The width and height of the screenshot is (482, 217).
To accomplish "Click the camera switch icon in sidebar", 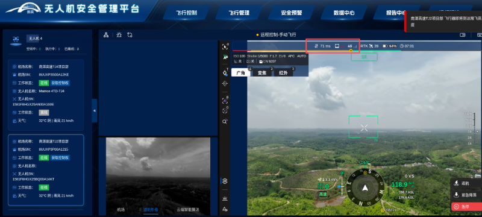I will point(225,181).
